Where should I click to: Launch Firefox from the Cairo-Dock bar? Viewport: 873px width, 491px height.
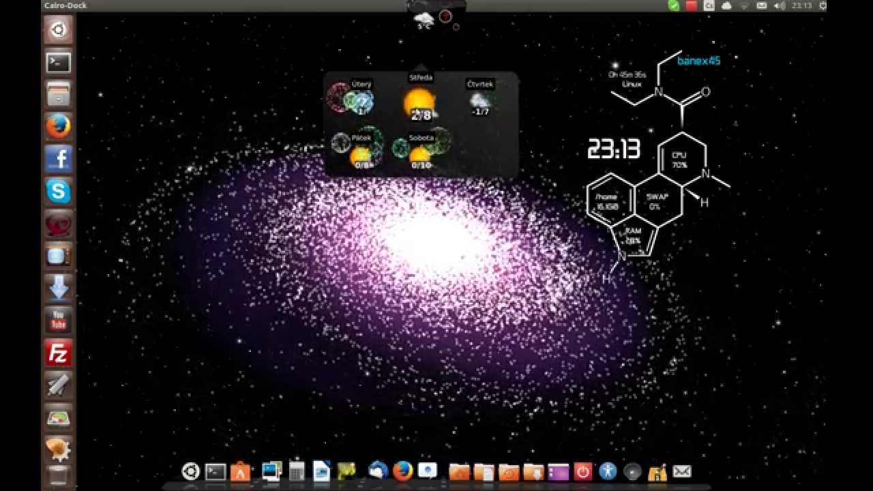pyautogui.click(x=403, y=471)
